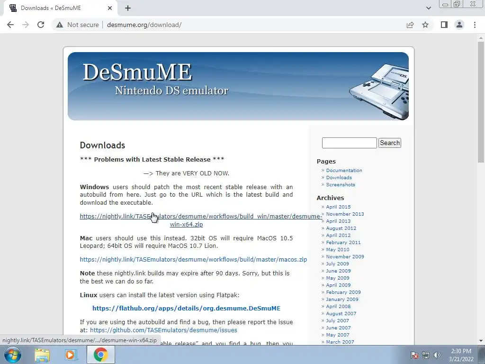Open the Documentation page link
Image resolution: width=485 pixels, height=364 pixels.
[x=344, y=170]
